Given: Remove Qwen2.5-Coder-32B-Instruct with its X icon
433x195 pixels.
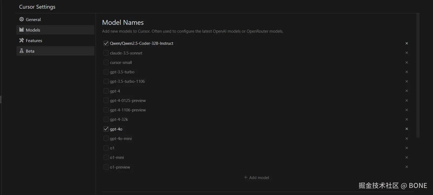Looking at the screenshot, I should coord(407,43).
